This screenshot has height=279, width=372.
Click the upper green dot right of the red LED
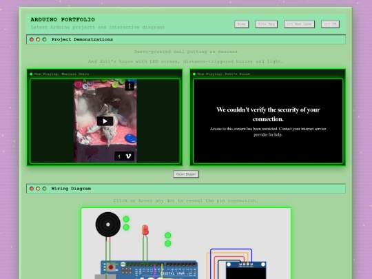click(167, 236)
